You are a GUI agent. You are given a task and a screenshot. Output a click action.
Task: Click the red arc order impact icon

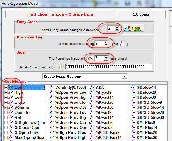89,58
